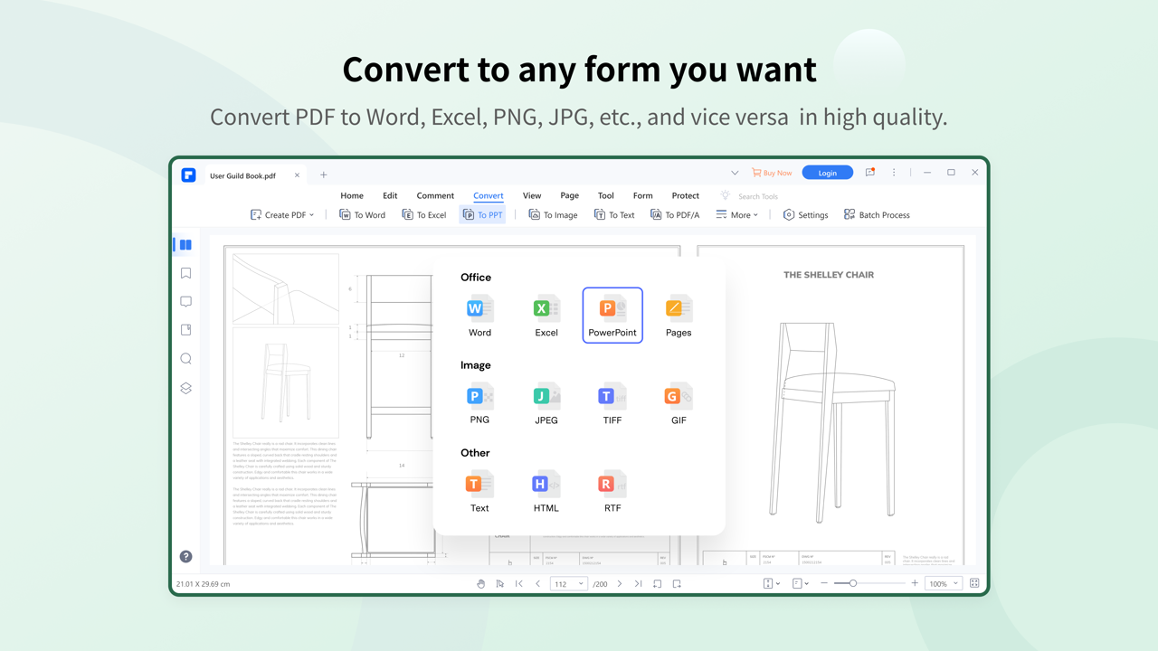Start Batch Process
The height and width of the screenshot is (651, 1158).
tap(877, 215)
